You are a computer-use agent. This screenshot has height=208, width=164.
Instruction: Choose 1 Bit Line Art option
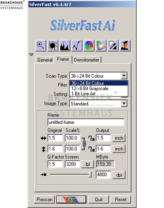[99, 94]
